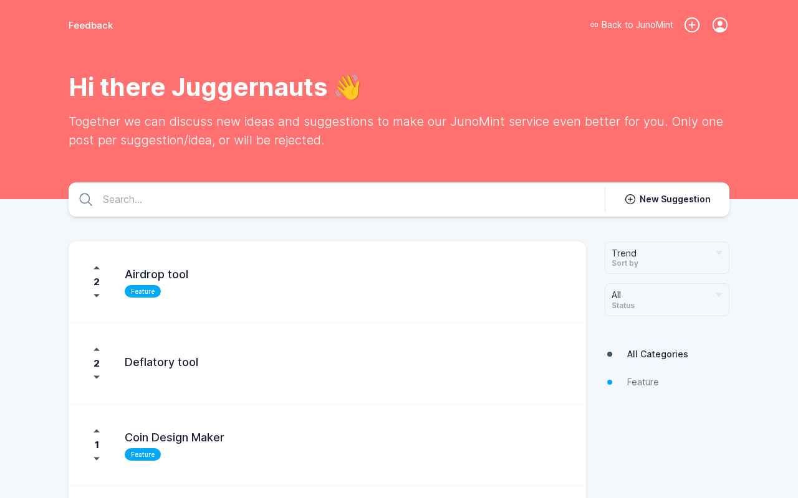The image size is (798, 498).
Task: Open the Airdrop tool suggestion
Action: (156, 275)
